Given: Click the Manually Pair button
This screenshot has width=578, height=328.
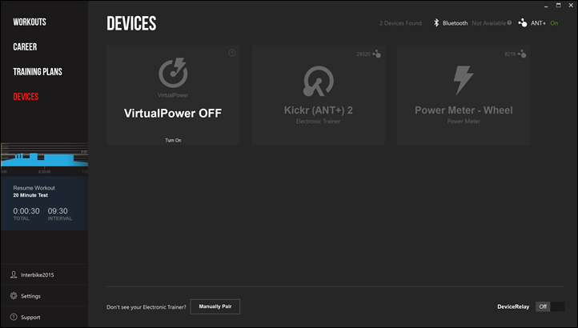Looking at the screenshot, I should (215, 306).
